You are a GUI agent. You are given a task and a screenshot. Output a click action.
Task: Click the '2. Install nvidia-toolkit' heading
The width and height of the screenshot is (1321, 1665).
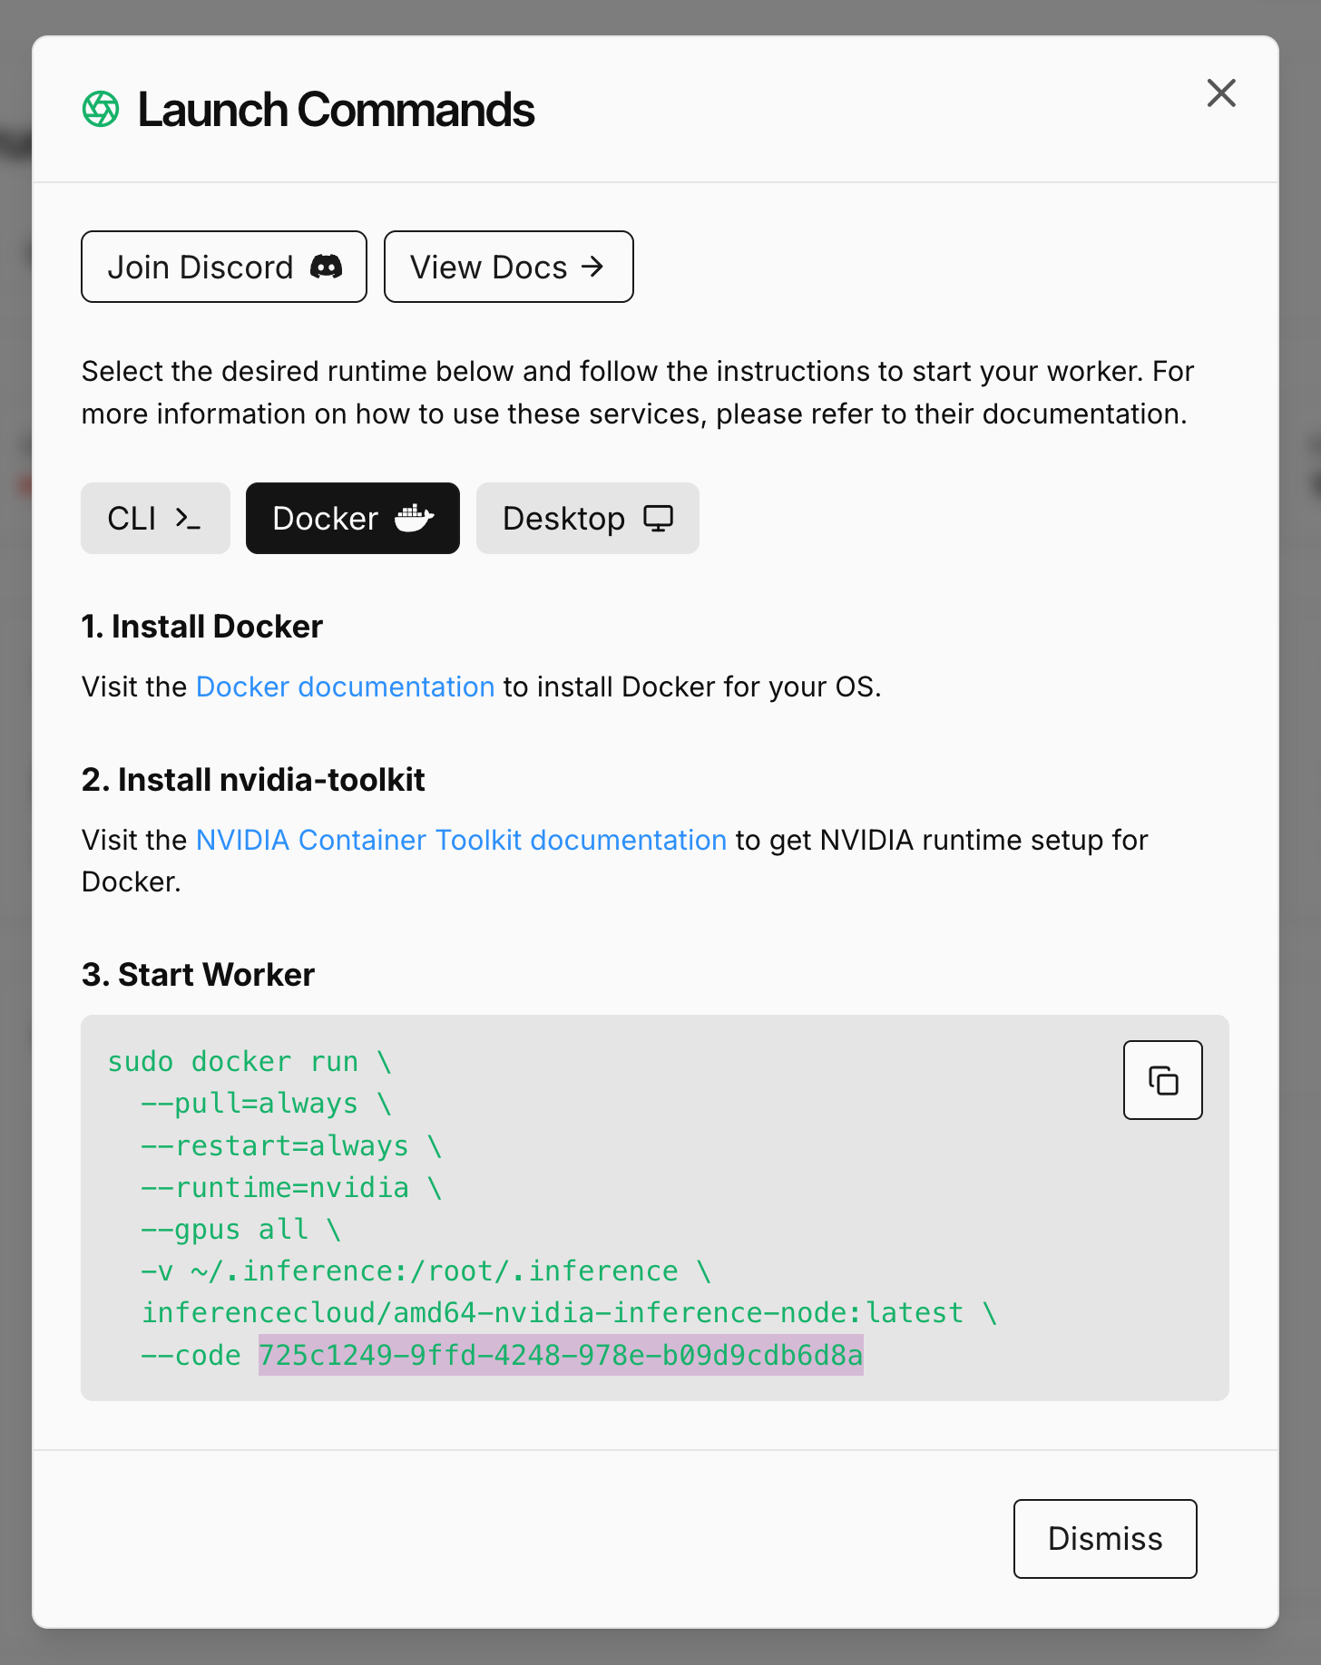tap(253, 780)
